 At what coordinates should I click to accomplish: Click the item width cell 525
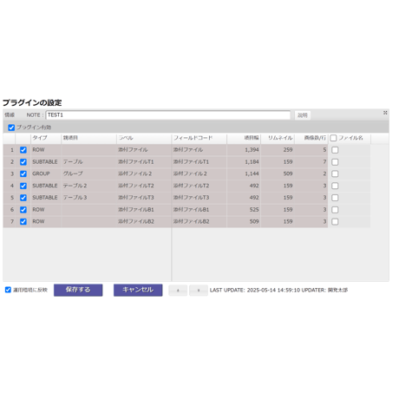click(x=244, y=210)
